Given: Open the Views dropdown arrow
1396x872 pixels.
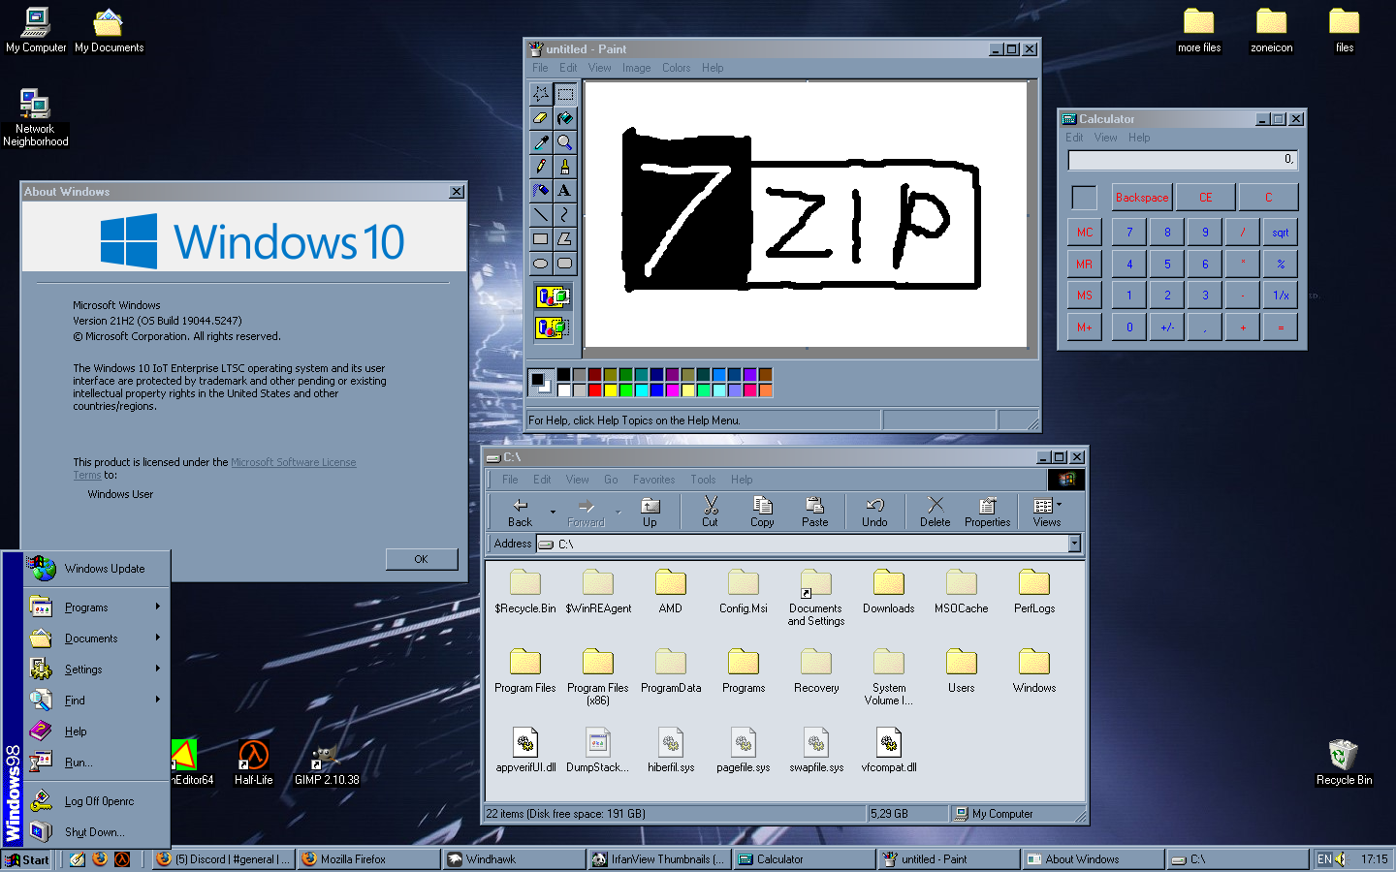Looking at the screenshot, I should [1059, 504].
